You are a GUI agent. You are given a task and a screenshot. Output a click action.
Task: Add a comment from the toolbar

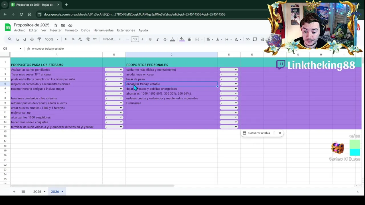(x=255, y=39)
